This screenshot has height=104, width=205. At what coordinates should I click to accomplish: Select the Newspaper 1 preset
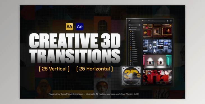pyautogui.click(x=134, y=49)
